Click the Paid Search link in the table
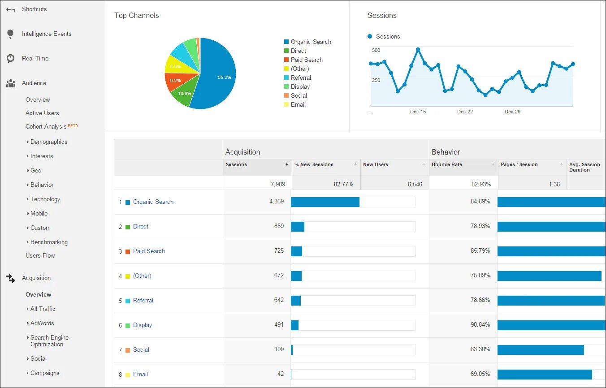Viewport: 606px width, 388px height. [x=149, y=251]
